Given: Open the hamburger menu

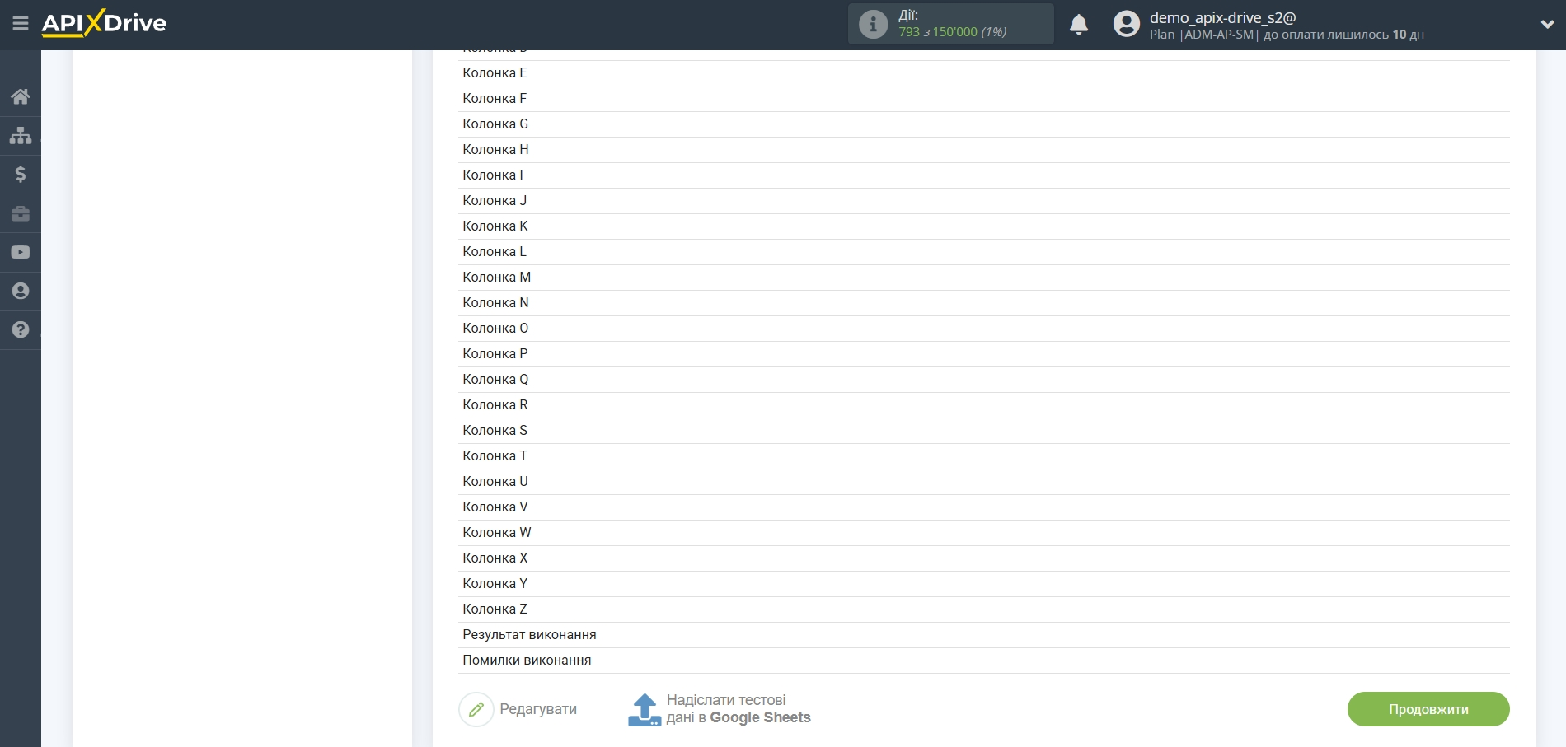Looking at the screenshot, I should click(21, 23).
